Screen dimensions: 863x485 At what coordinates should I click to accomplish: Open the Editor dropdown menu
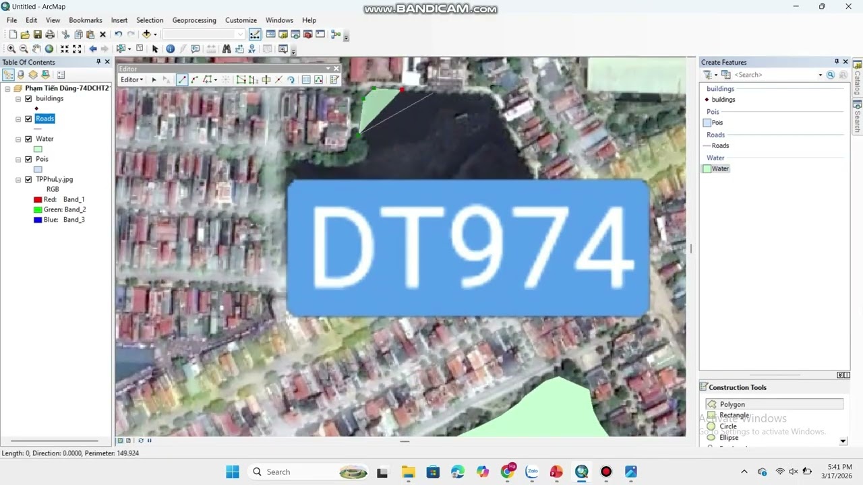(x=131, y=79)
